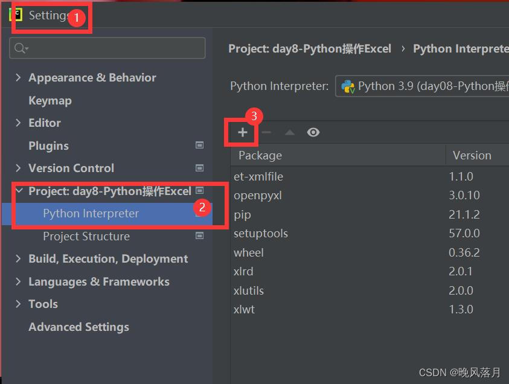Viewport: 509px width, 384px height.
Task: Click version 21.1.2 of pip
Action: pos(464,214)
